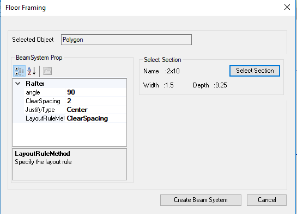This screenshot has height=214, width=297.
Task: Open the Property Pages icon
Action: 47,71
